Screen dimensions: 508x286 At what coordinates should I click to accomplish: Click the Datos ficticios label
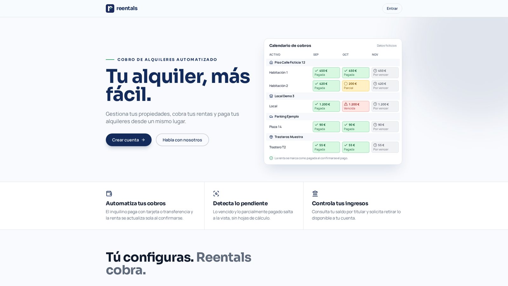pos(387,46)
